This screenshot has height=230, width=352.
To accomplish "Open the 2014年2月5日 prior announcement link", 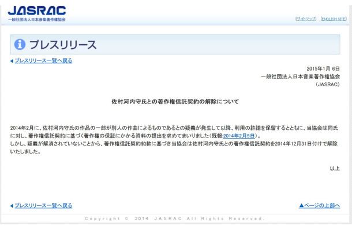I will tap(239, 136).
